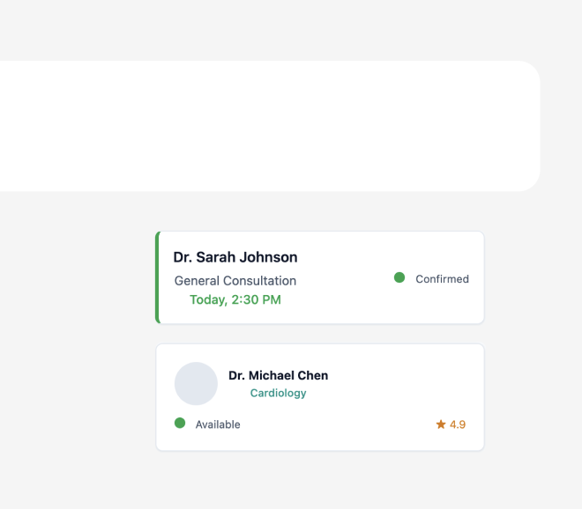The width and height of the screenshot is (582, 509).
Task: Click the gap between the two cards
Action: [x=319, y=334]
